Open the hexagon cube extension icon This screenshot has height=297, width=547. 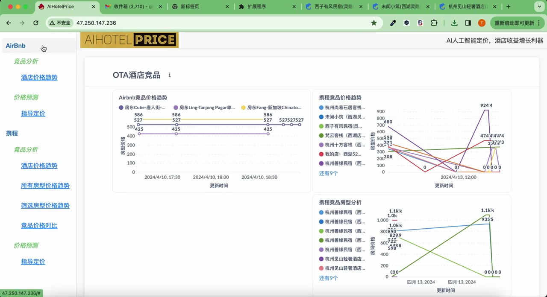407,23
